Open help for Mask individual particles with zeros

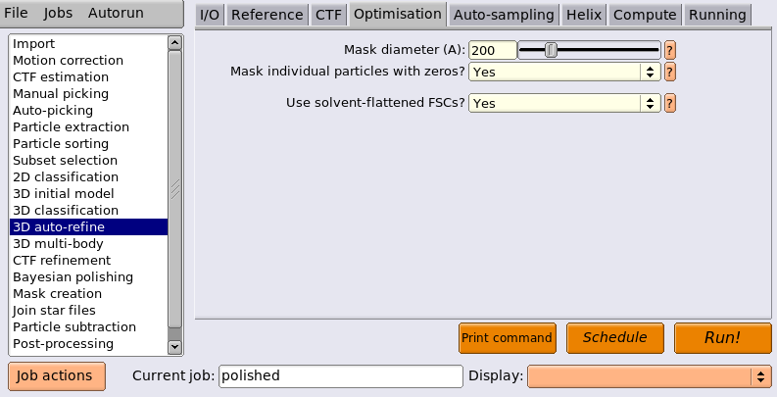pos(669,72)
